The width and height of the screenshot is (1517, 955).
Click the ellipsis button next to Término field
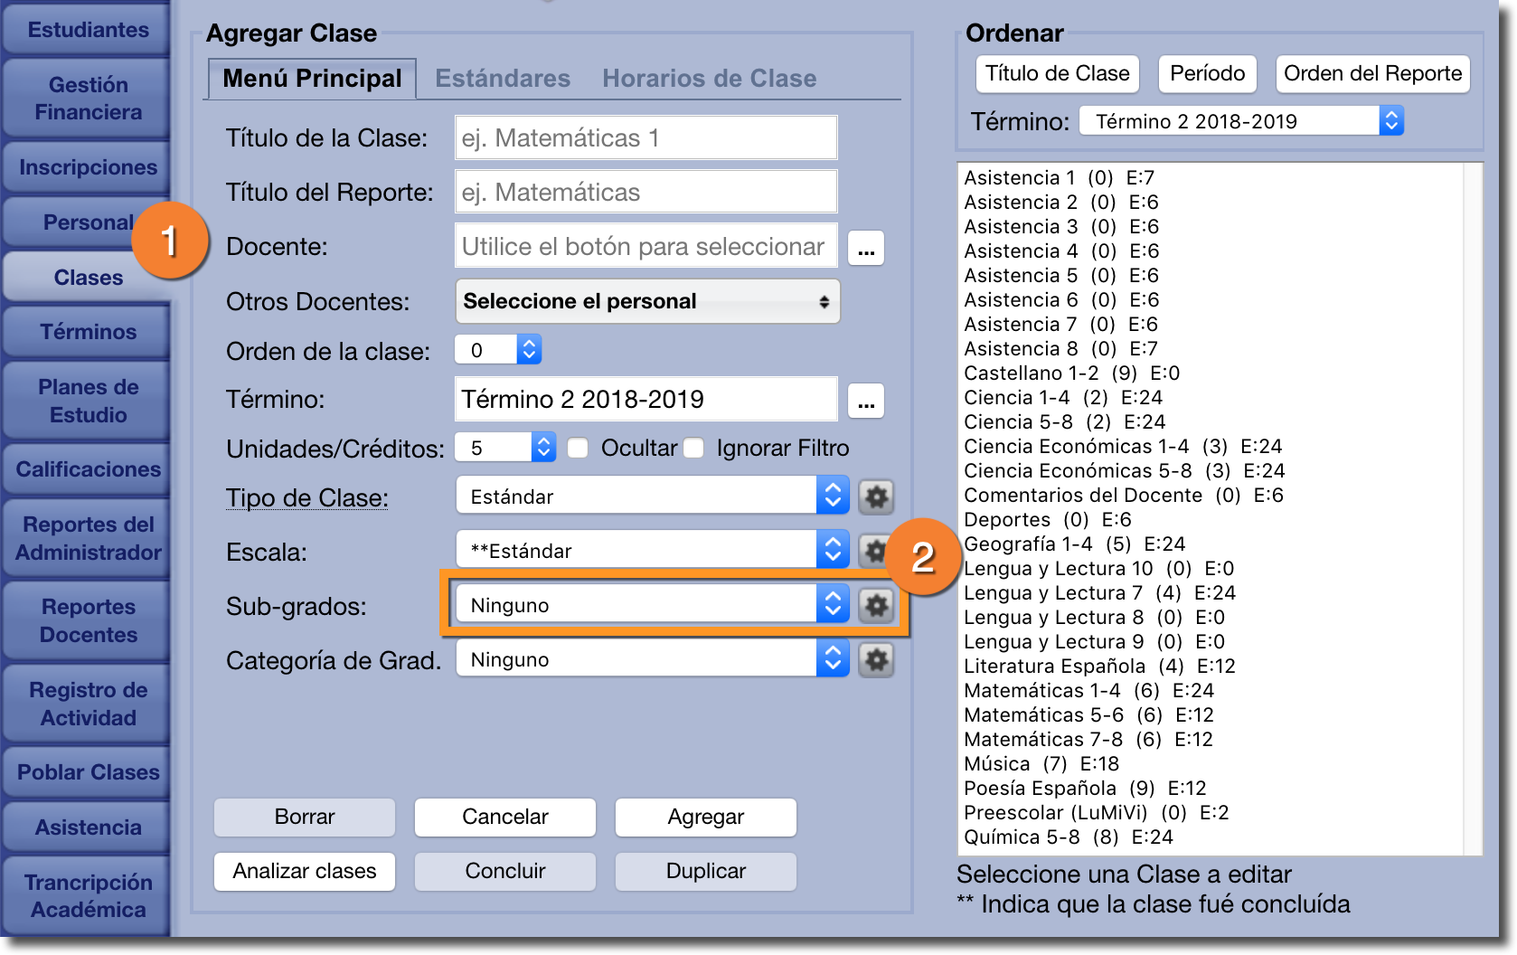click(x=865, y=401)
